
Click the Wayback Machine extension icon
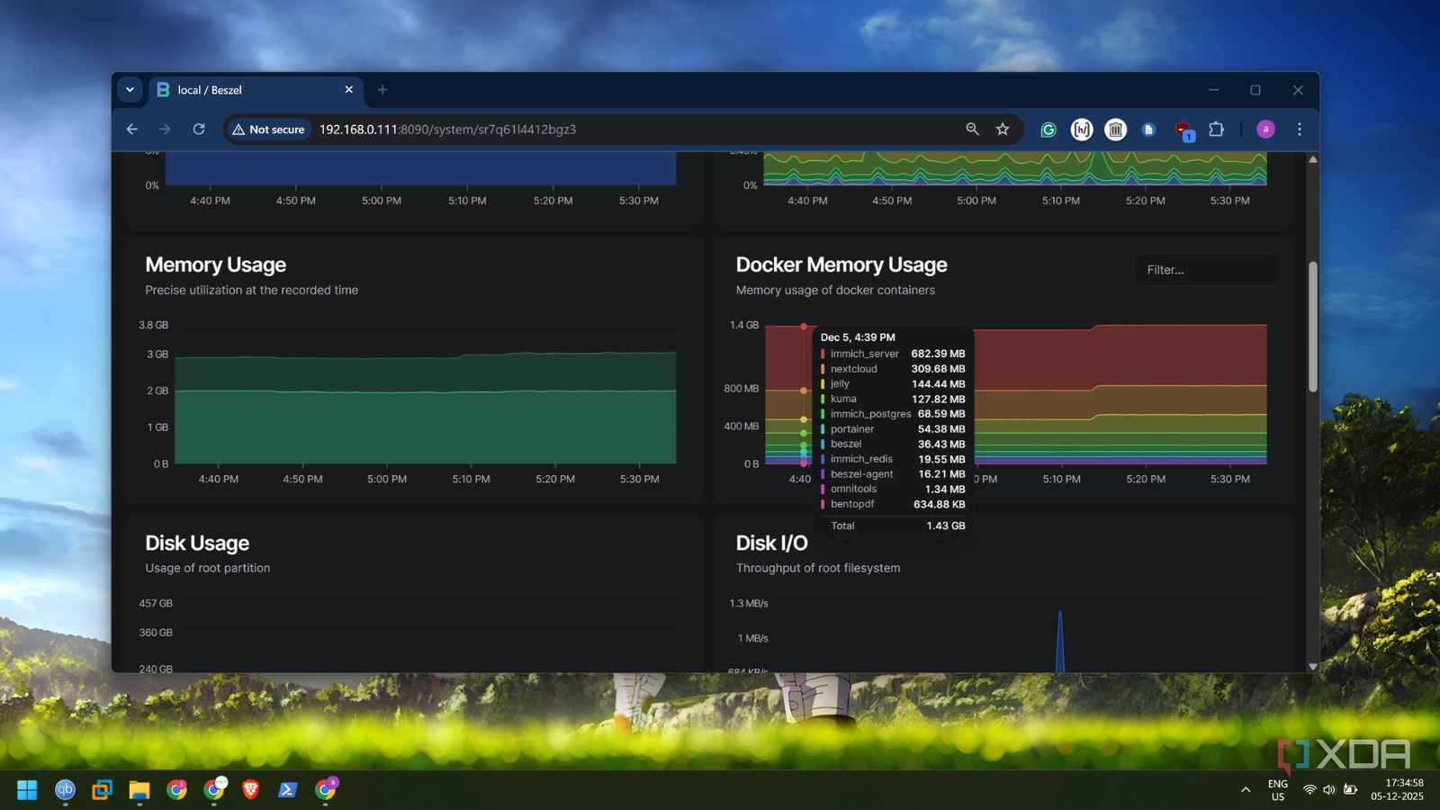1115,130
